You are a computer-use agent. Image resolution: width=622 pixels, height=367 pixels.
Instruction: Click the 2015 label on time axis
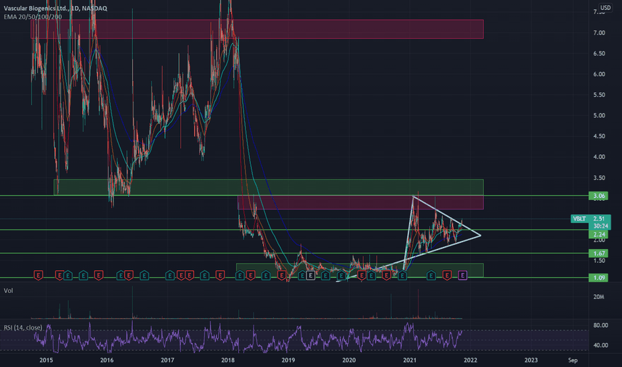pyautogui.click(x=46, y=360)
